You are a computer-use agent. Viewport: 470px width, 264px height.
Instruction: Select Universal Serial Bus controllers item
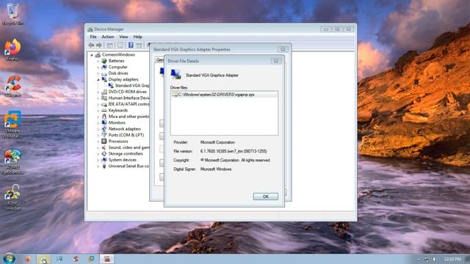click(x=129, y=166)
